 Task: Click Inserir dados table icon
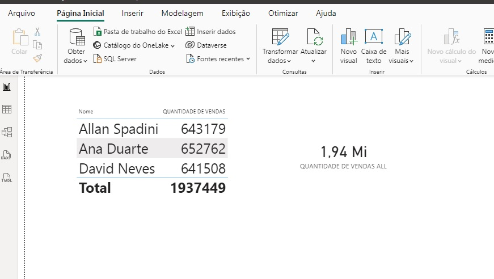(x=190, y=32)
